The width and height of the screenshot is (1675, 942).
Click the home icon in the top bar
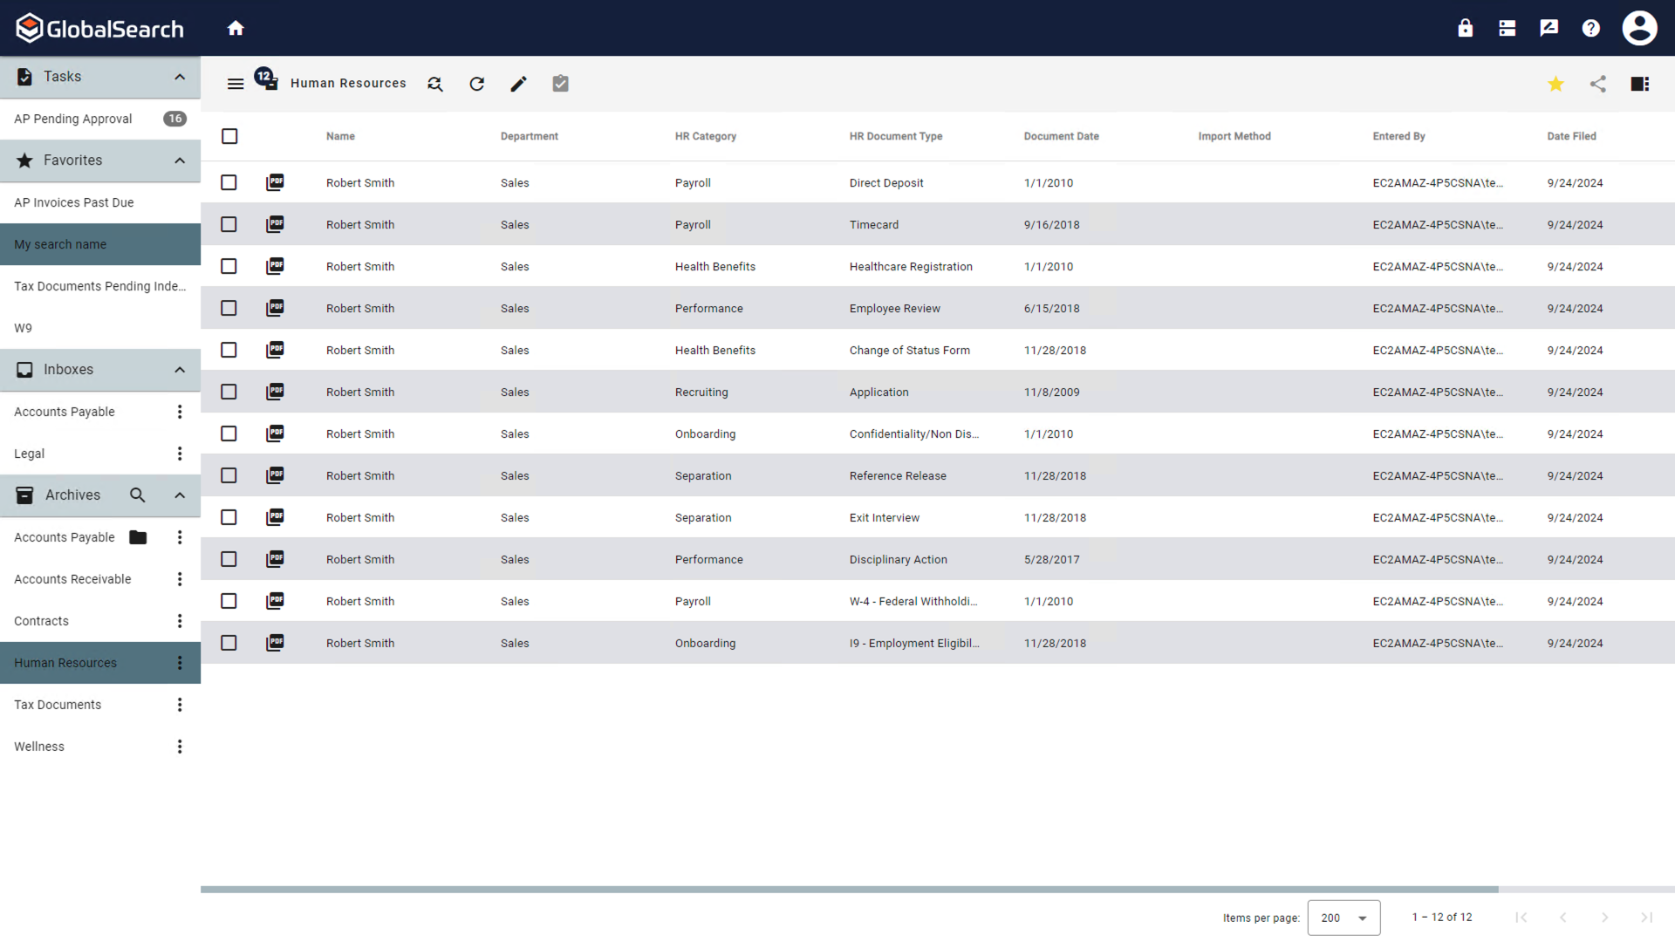coord(236,27)
